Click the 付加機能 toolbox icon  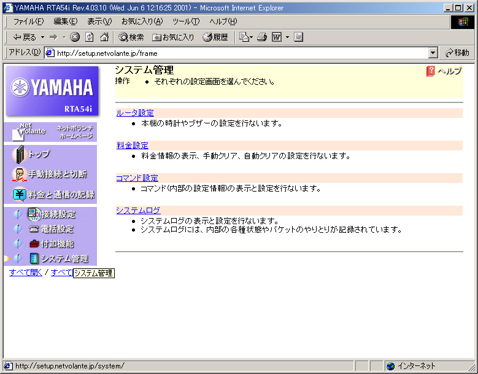pos(34,244)
